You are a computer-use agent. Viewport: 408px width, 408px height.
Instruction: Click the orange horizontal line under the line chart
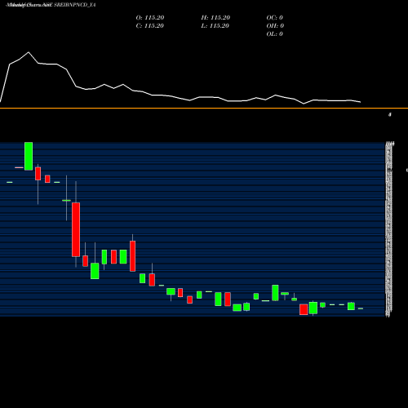(204, 109)
